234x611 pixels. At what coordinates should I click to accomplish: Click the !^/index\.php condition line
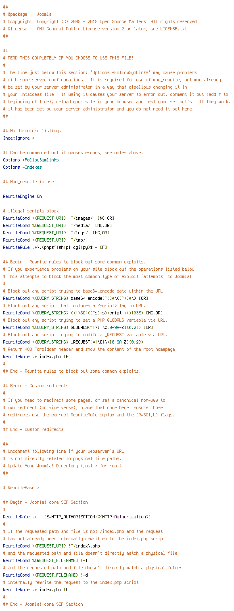point(51,546)
